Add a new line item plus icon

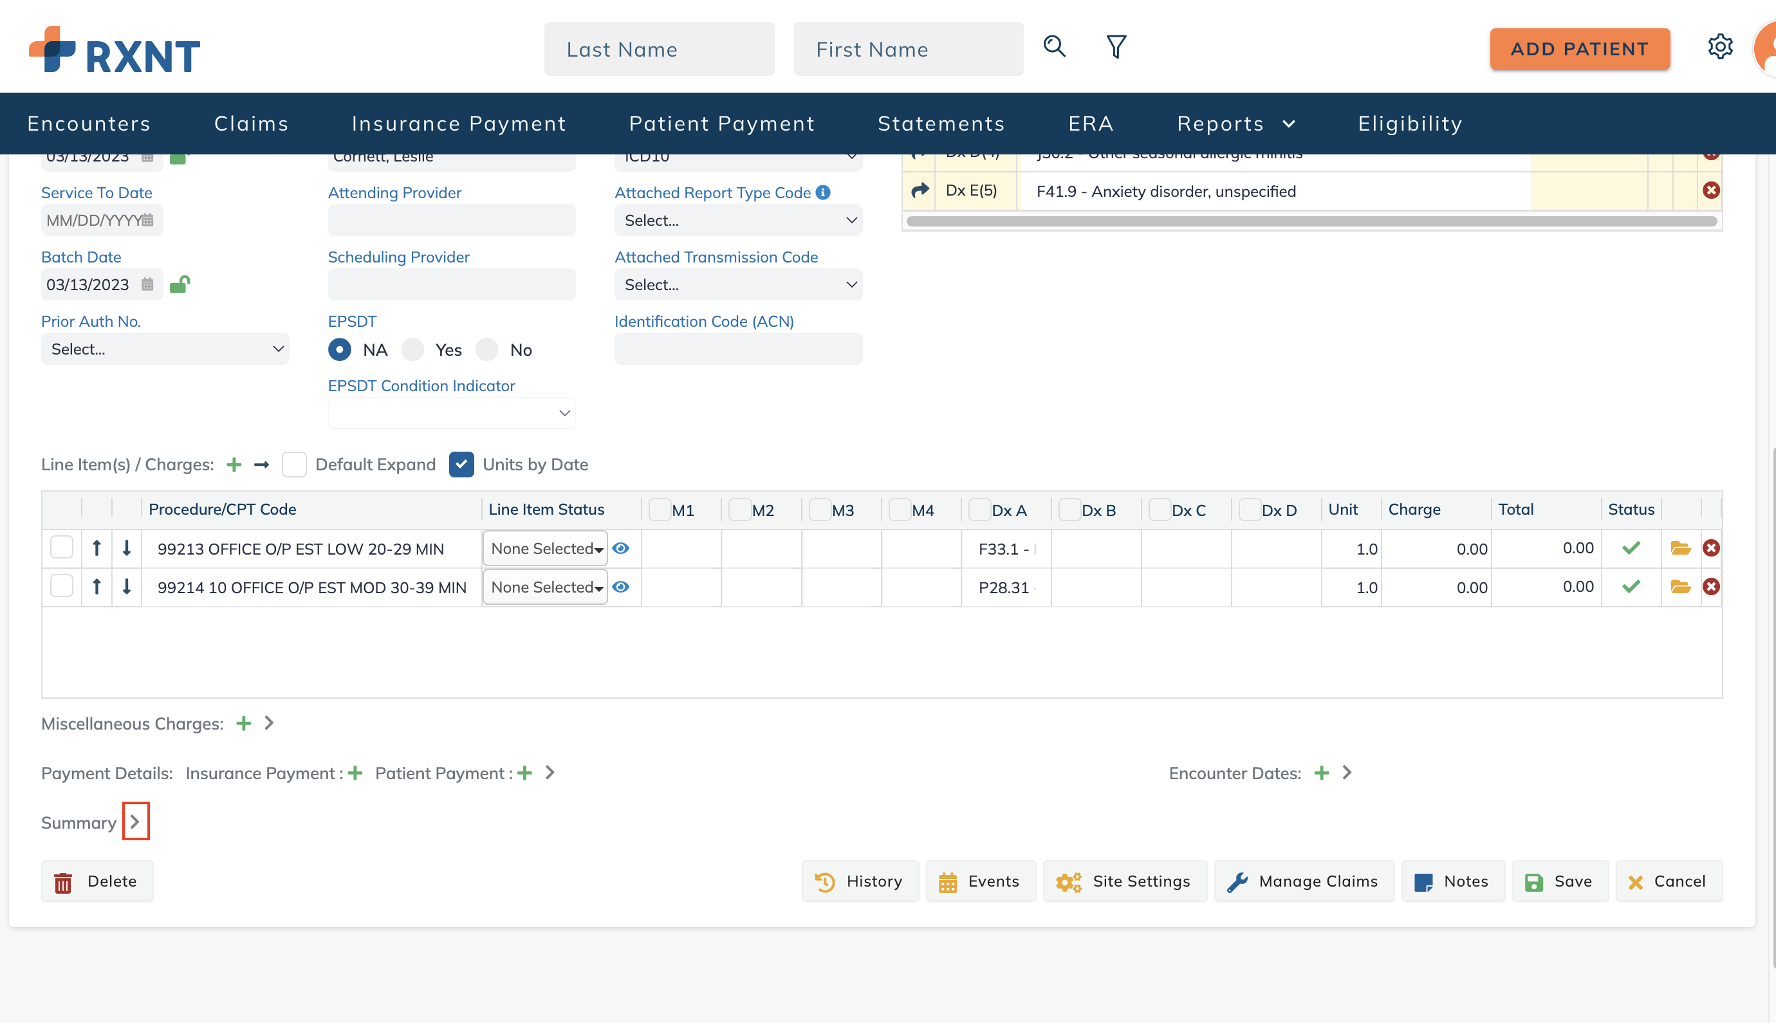pyautogui.click(x=234, y=465)
